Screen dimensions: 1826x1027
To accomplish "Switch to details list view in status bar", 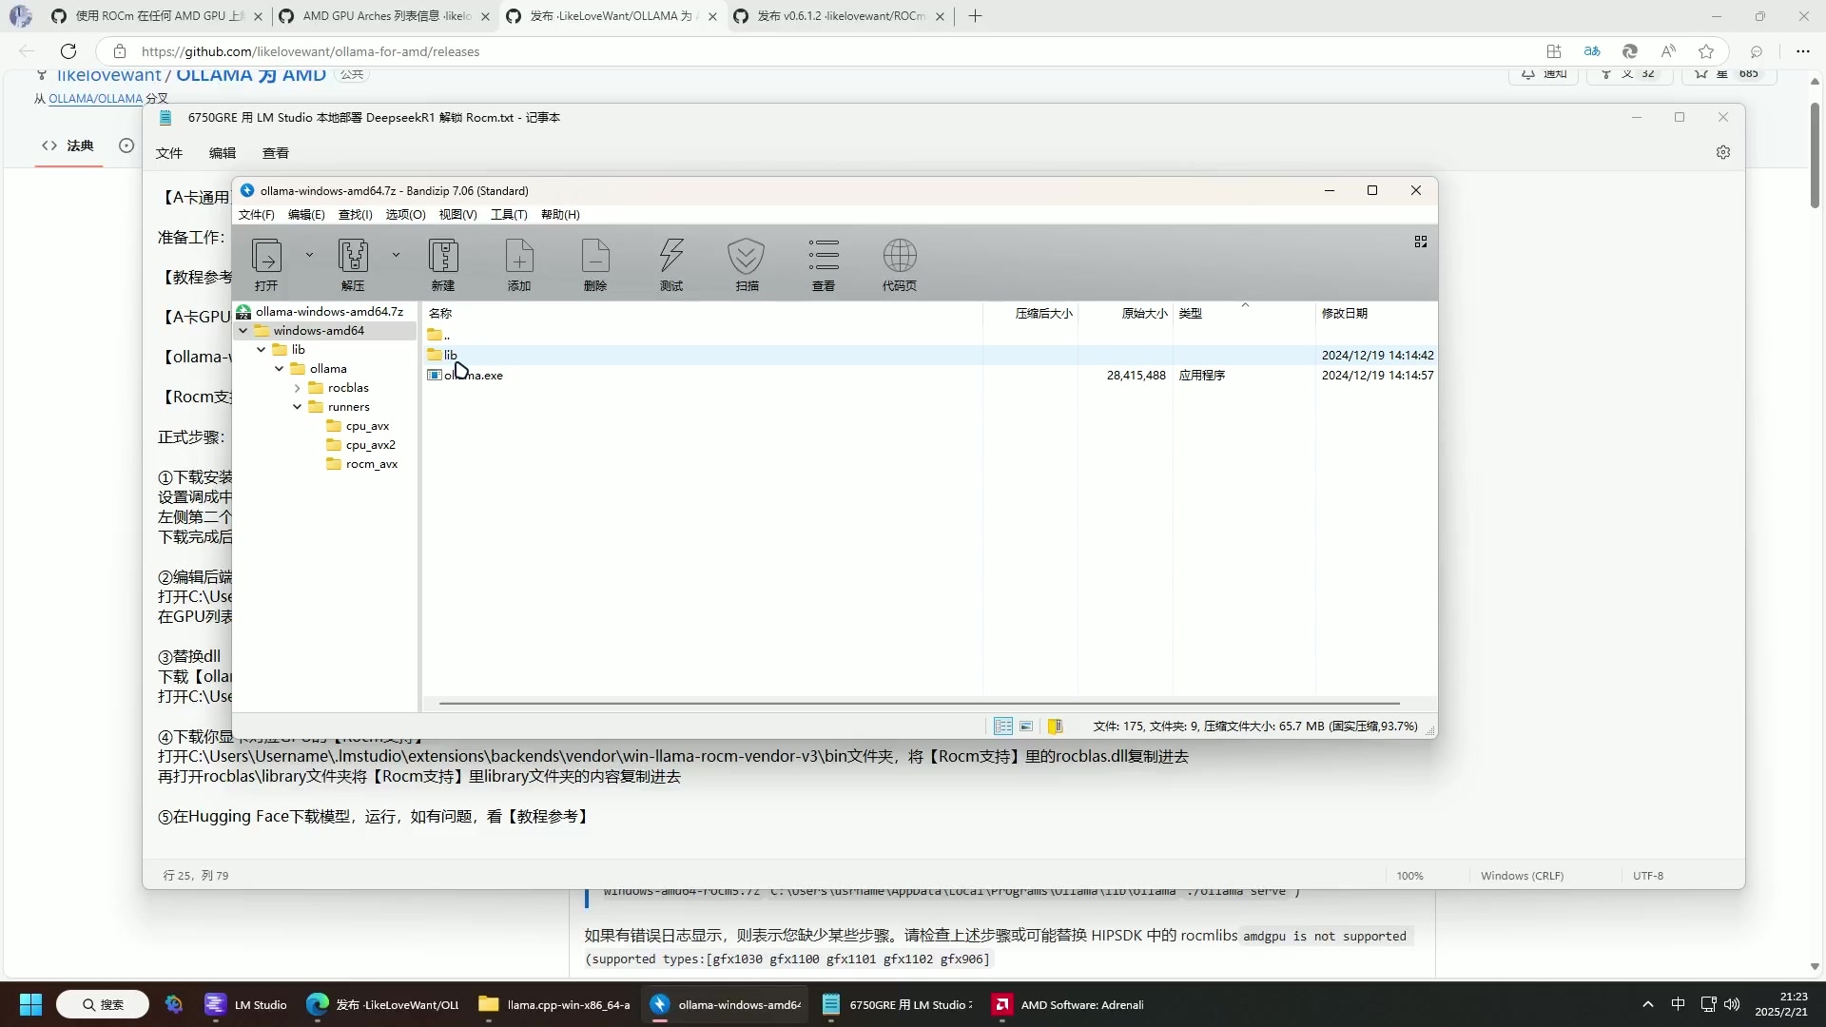I will tap(1002, 727).
